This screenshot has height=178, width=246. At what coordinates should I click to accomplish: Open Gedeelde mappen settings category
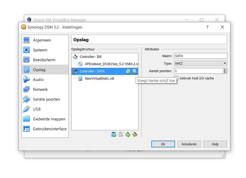45,119
